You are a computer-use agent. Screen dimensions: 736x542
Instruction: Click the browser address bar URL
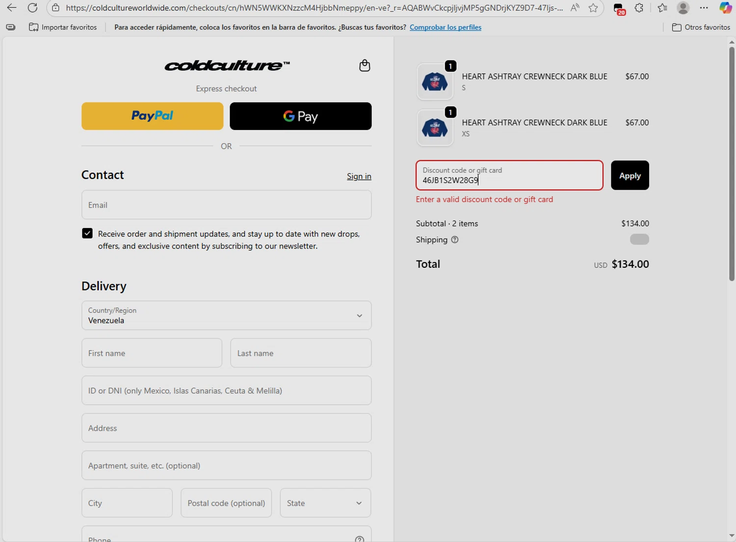point(314,8)
